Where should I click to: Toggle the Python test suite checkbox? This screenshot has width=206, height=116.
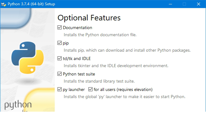coord(59,74)
